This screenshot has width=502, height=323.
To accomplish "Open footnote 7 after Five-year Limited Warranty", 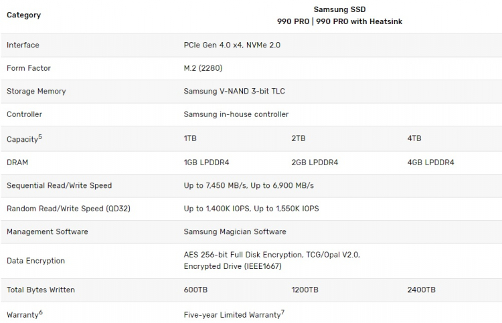I will click(283, 312).
